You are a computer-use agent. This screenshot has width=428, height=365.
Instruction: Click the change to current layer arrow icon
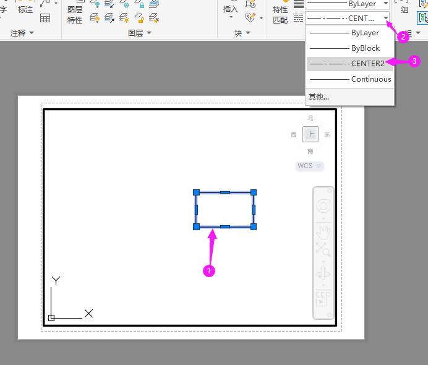coord(109,19)
